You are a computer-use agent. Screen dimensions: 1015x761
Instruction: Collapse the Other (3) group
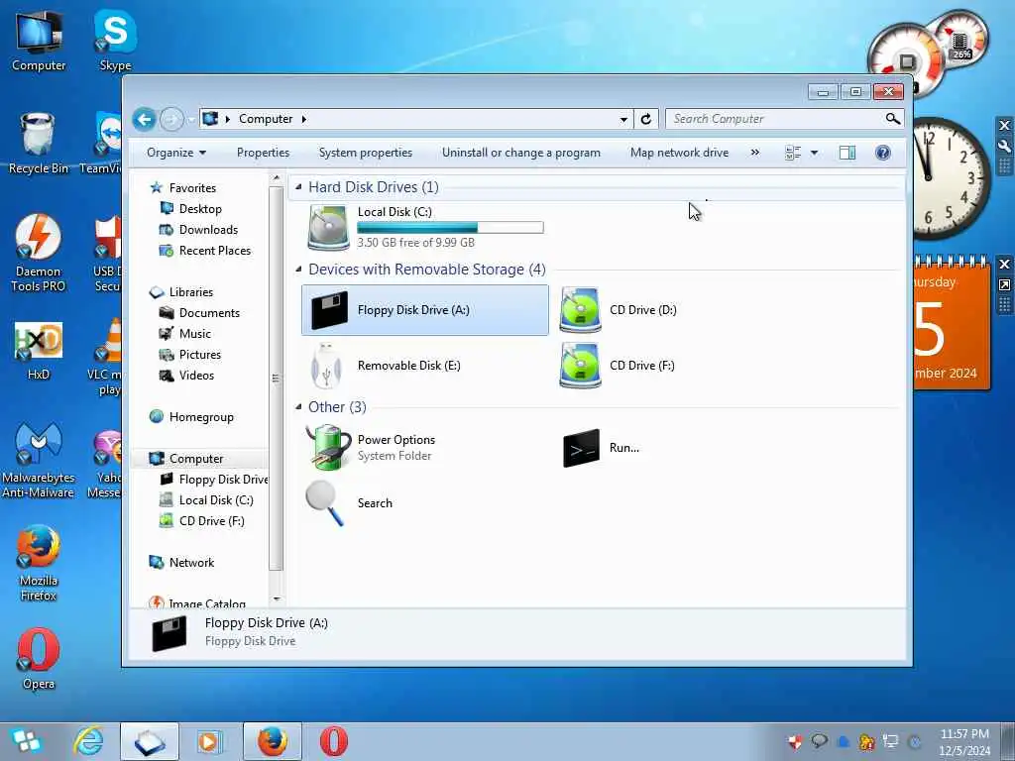coord(298,407)
